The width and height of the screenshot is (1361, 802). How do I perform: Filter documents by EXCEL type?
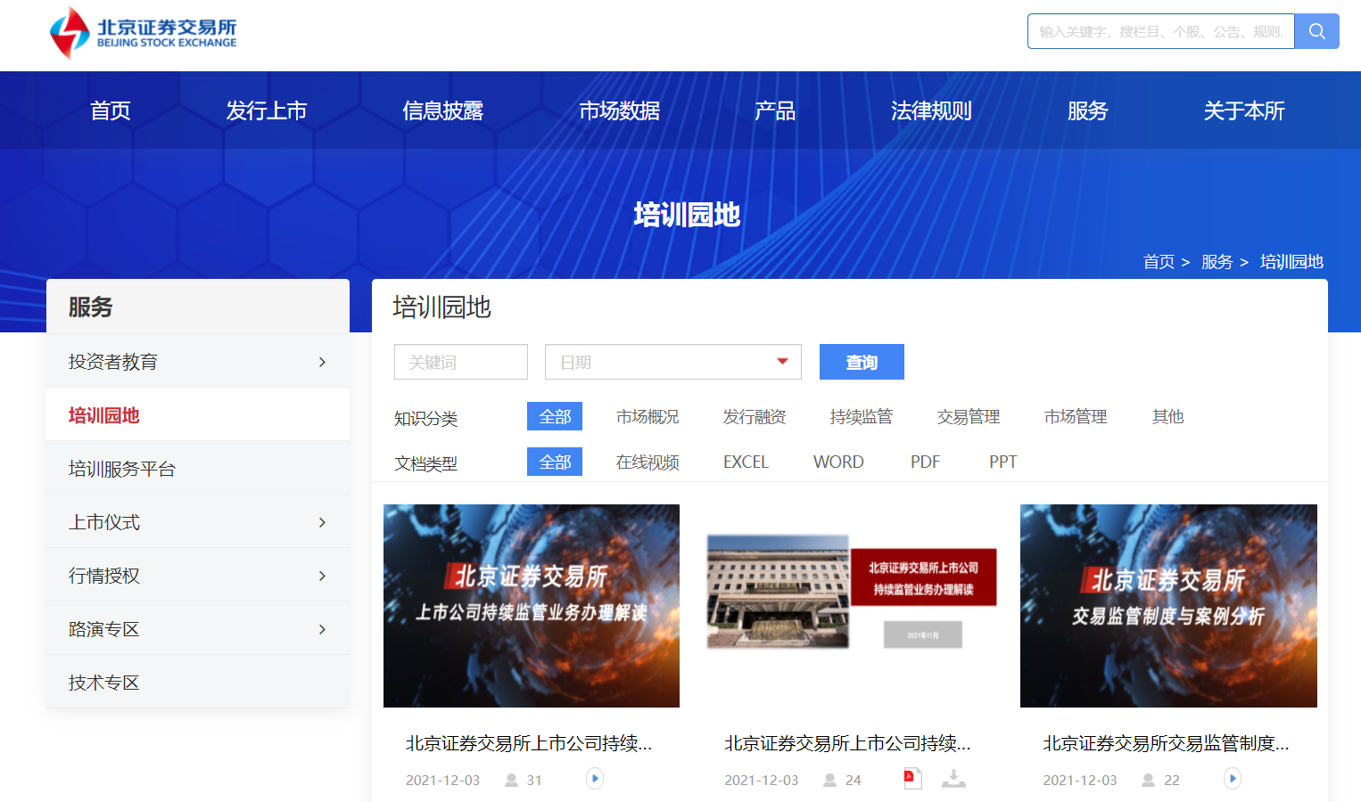(746, 462)
